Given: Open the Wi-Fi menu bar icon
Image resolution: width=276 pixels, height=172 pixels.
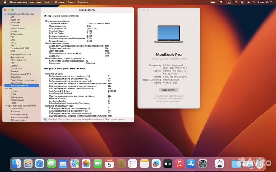Looking at the screenshot, I should [221, 2].
